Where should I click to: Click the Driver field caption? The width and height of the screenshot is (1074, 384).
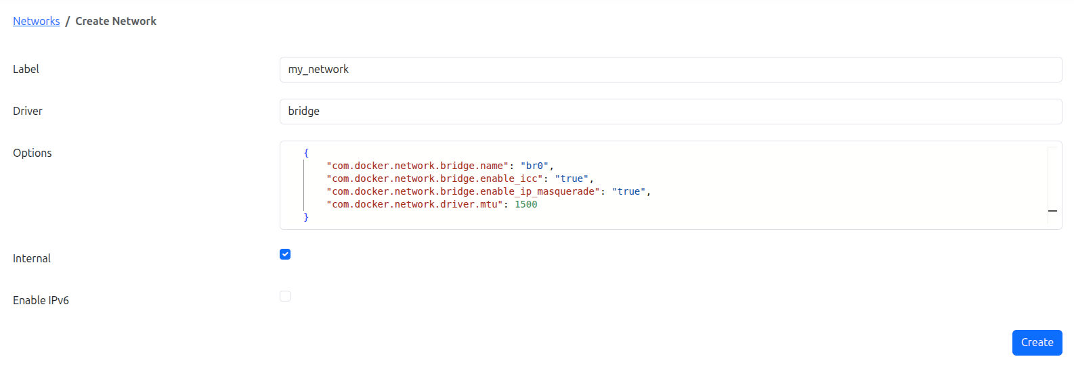[28, 111]
